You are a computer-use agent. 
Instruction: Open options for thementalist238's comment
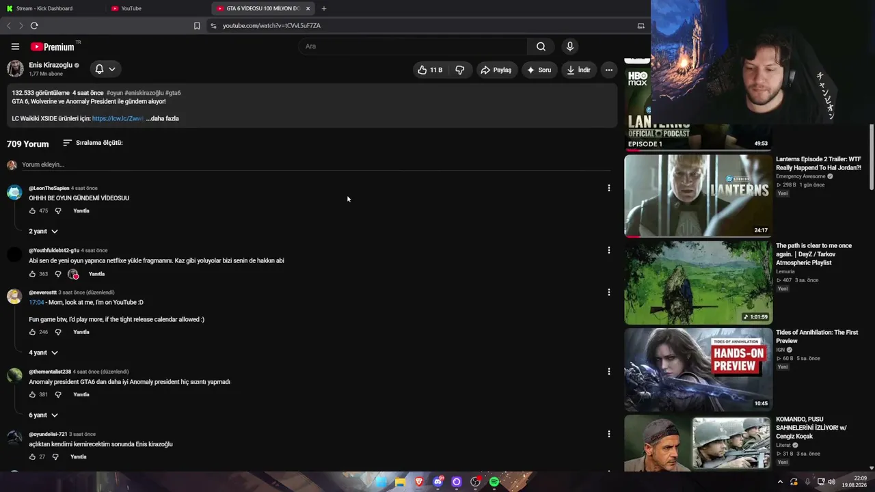click(608, 372)
